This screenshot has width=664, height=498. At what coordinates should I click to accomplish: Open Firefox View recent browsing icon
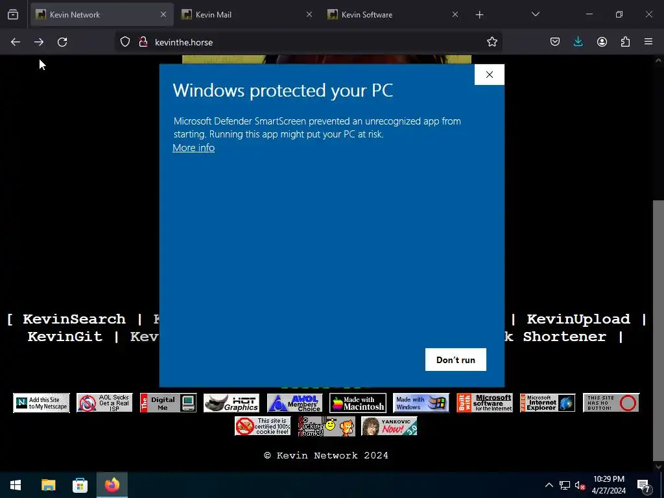pyautogui.click(x=13, y=15)
